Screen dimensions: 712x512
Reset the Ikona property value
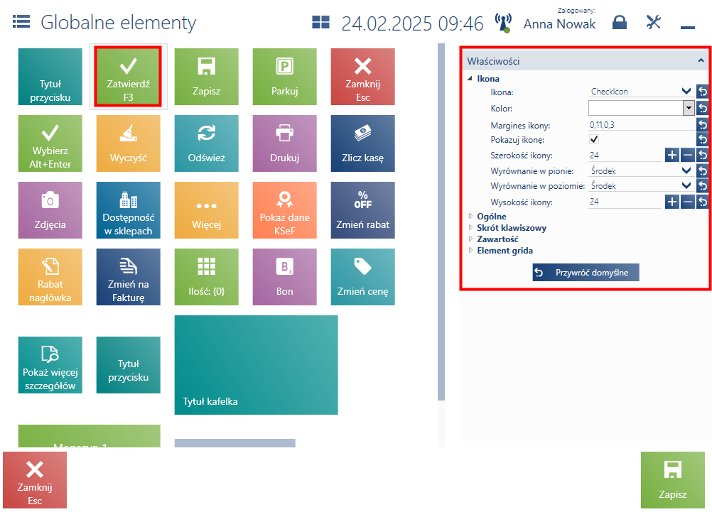[x=702, y=92]
